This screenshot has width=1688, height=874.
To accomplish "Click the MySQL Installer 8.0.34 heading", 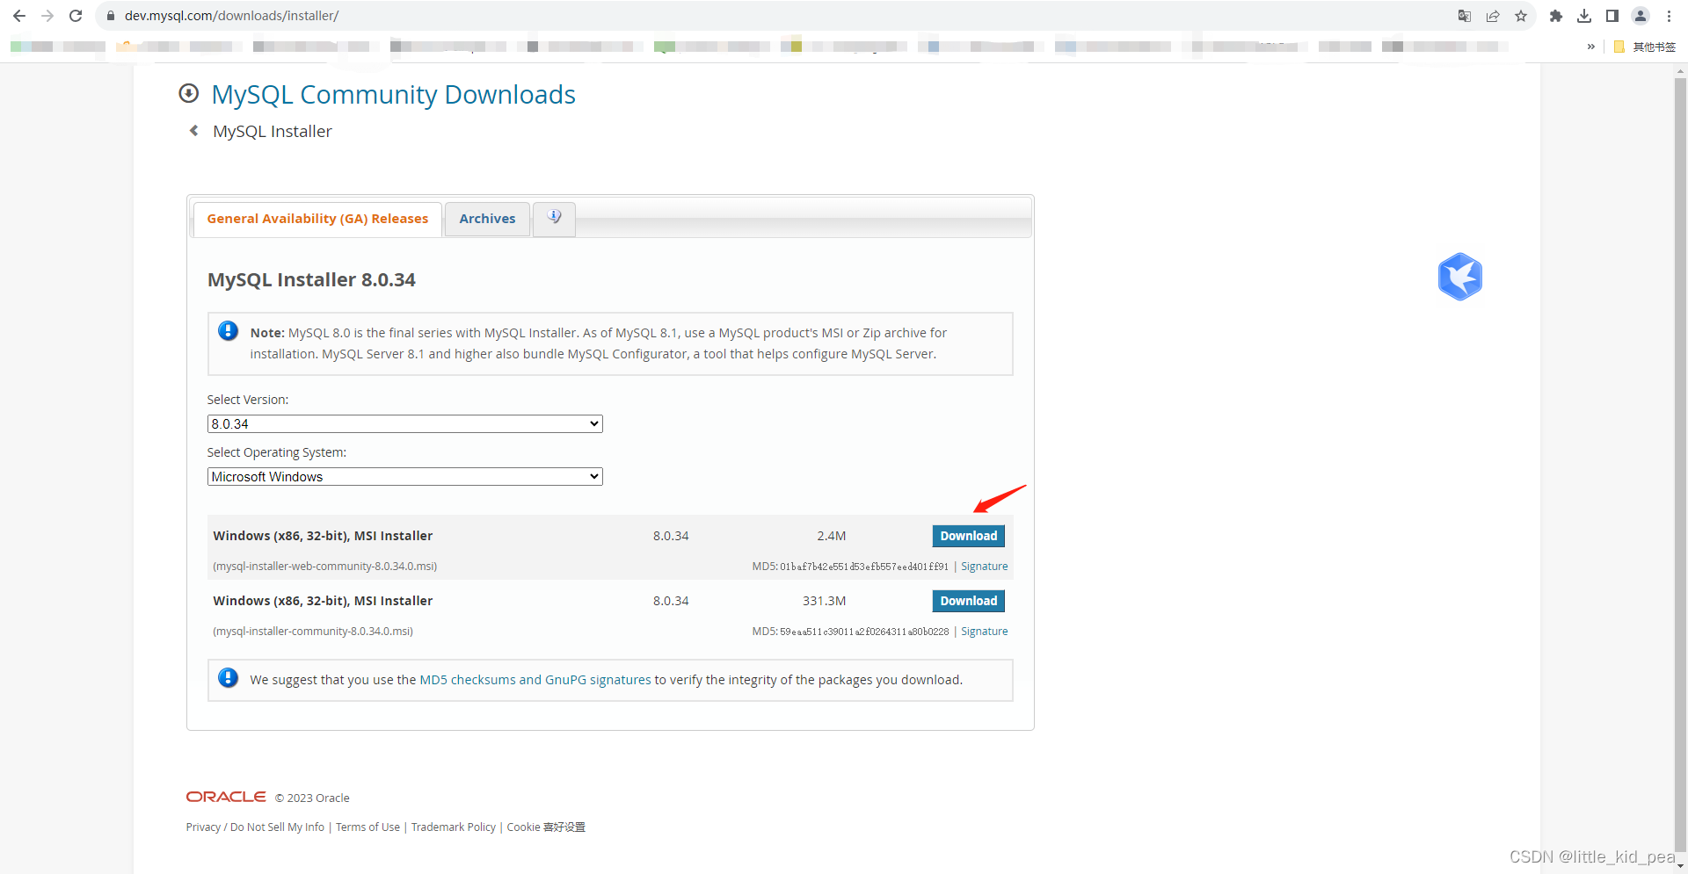I will pos(311,279).
